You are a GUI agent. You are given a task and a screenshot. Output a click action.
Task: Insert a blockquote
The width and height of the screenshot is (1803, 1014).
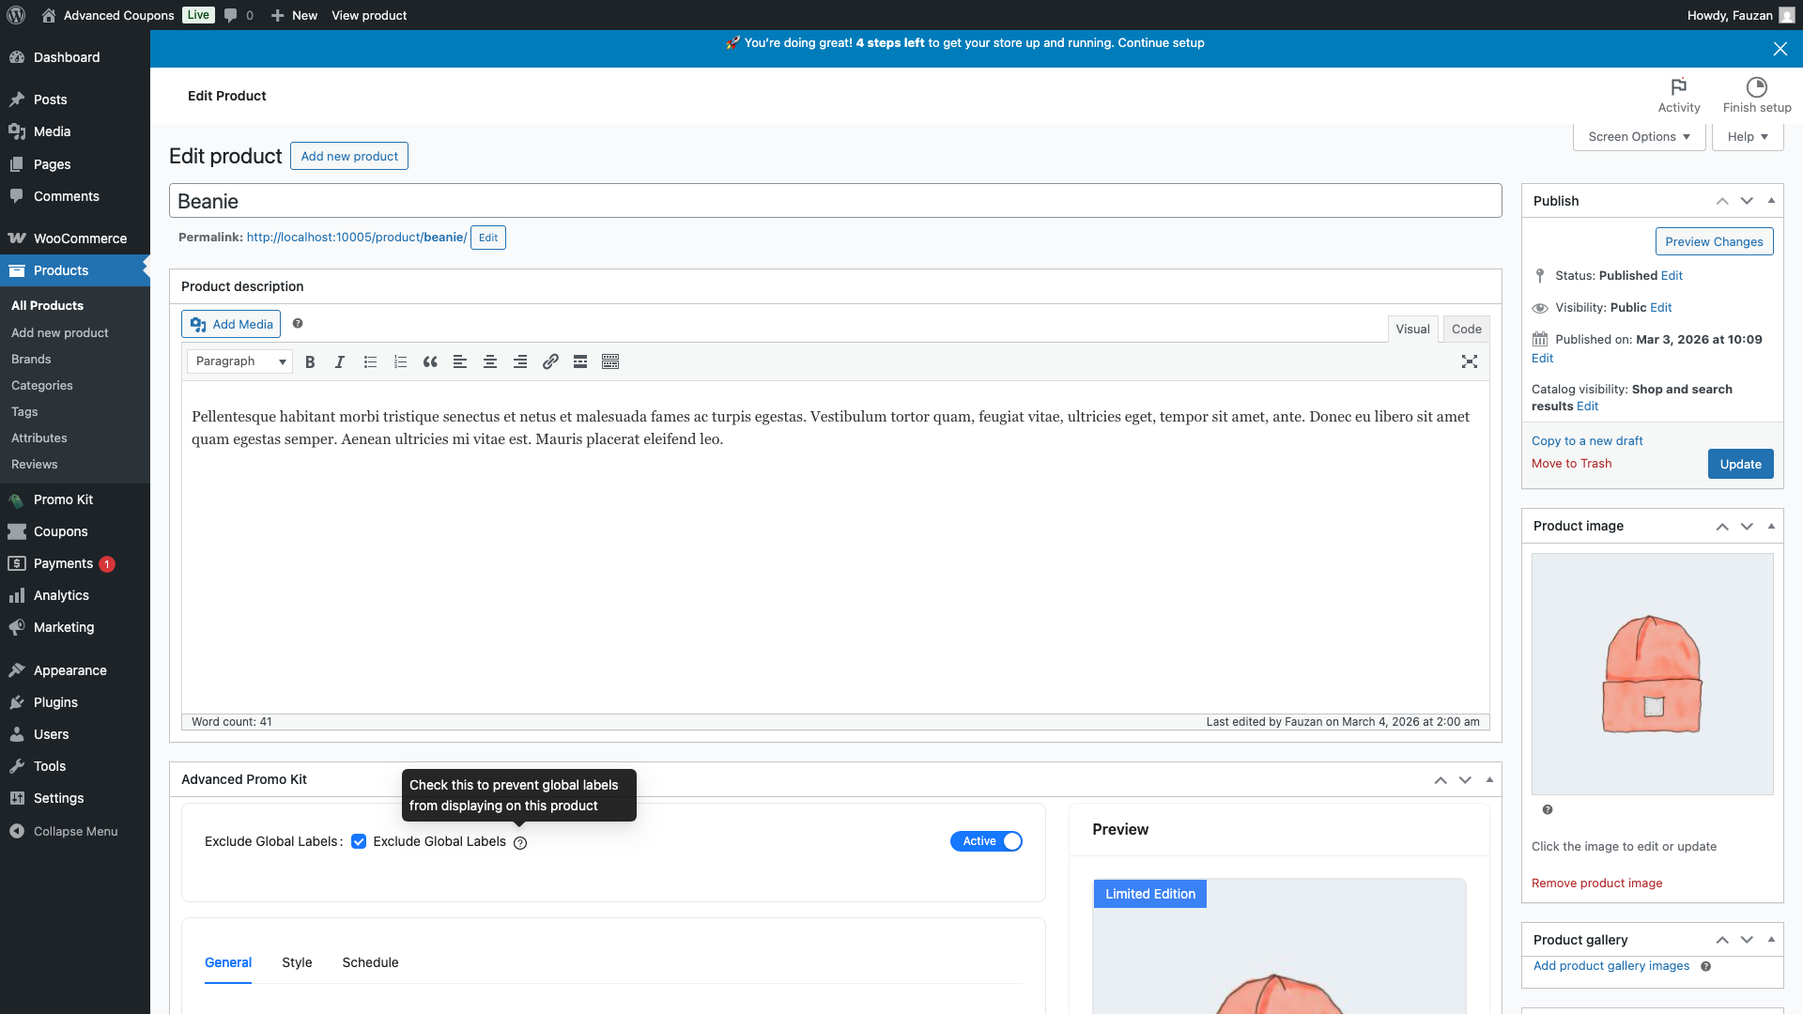coord(430,361)
